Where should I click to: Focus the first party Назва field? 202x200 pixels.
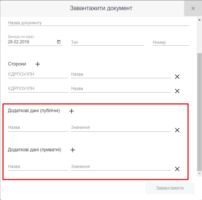(x=121, y=74)
